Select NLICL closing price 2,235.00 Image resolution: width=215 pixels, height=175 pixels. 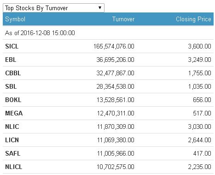pos(200,167)
